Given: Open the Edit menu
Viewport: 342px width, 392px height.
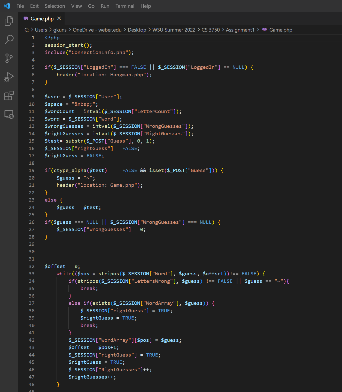Looking at the screenshot, I should pyautogui.click(x=34, y=6).
